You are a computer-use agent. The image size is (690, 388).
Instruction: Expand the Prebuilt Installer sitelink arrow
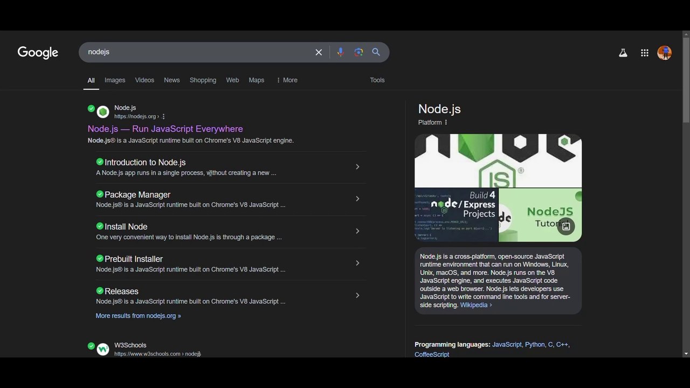357,263
